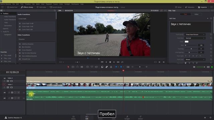214x120 pixels.
Task: Click the Trim Edit Mode tool
Action: 73,67
